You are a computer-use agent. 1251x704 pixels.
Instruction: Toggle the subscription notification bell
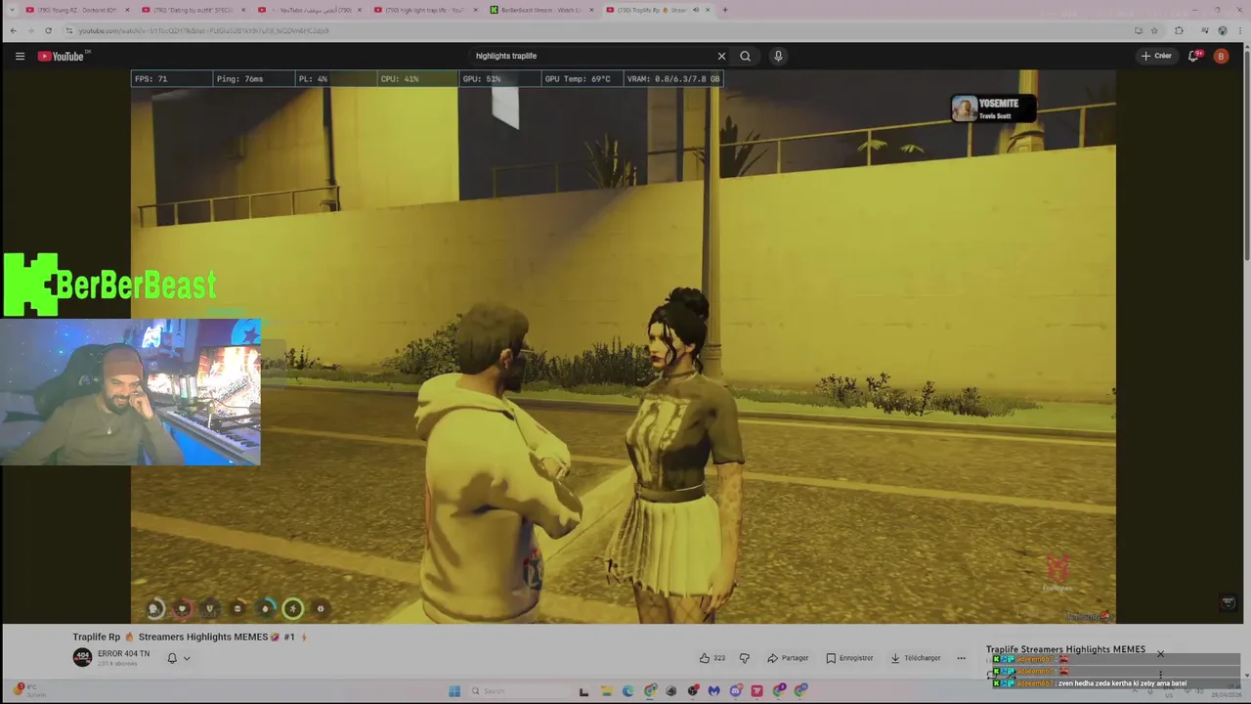[172, 658]
